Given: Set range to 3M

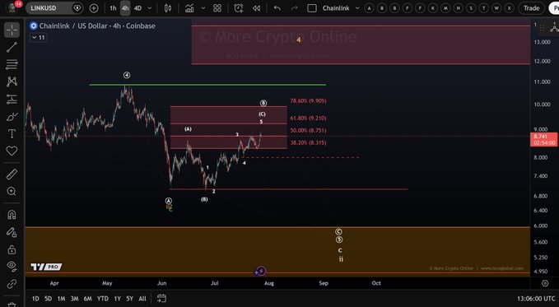Looking at the screenshot, I should tap(74, 299).
